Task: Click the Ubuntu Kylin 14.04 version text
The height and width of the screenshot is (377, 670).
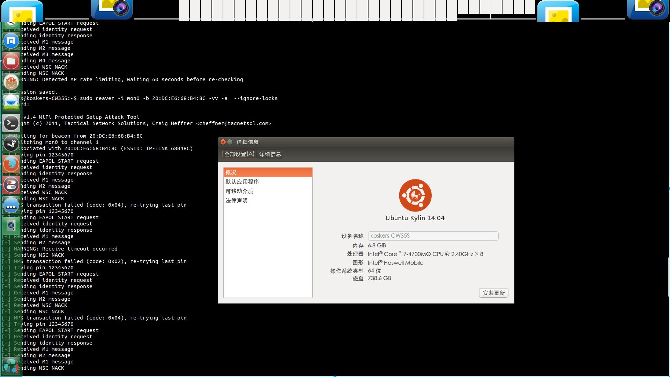Action: (415, 218)
